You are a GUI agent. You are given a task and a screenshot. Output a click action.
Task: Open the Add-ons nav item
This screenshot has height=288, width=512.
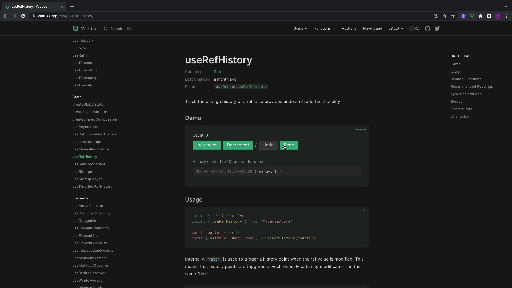pyautogui.click(x=349, y=29)
